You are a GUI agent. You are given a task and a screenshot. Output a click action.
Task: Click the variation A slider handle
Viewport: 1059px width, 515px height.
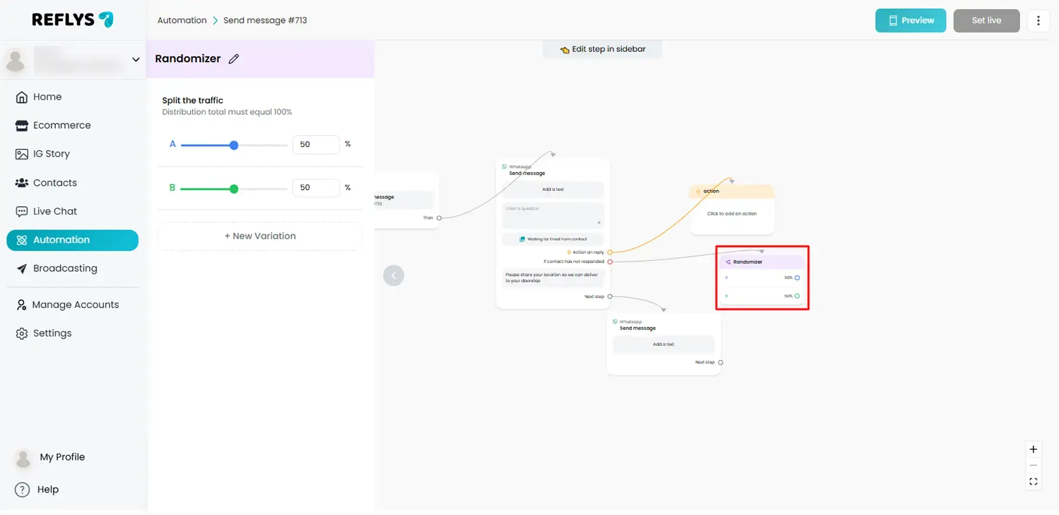coord(234,145)
